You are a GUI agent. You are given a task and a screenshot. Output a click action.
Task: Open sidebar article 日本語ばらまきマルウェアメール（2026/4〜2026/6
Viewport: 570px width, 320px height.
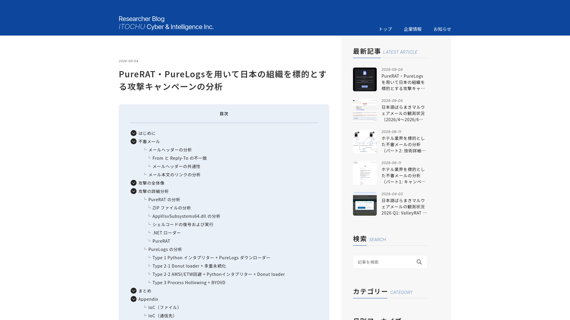[403, 113]
